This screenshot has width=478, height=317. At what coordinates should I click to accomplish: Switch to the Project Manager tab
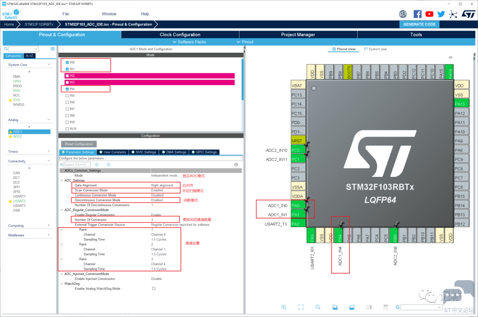(x=298, y=35)
